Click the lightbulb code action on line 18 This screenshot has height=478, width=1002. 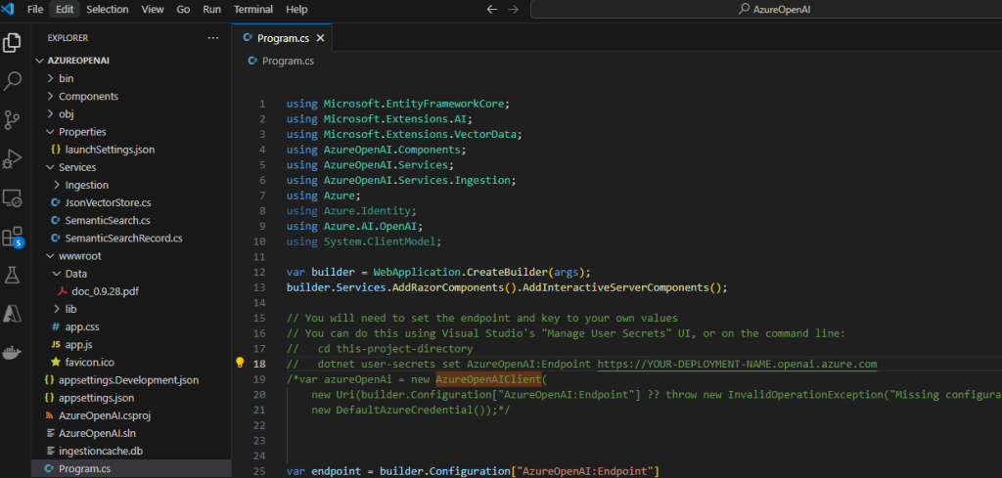pos(241,363)
